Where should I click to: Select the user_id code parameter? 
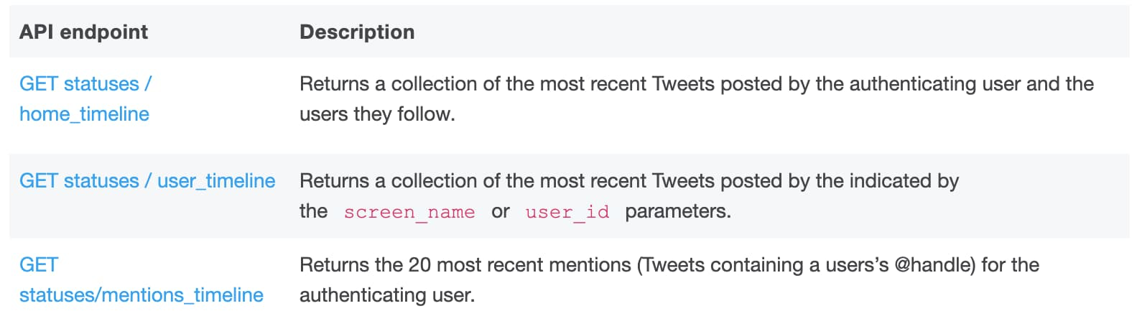click(x=567, y=212)
